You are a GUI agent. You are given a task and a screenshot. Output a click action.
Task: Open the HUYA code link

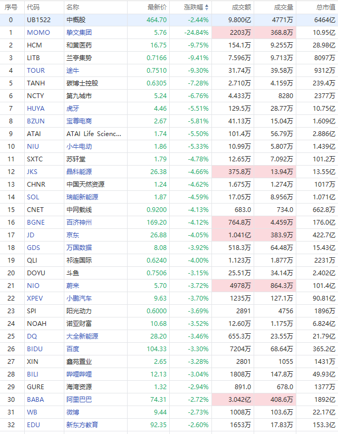pos(36,109)
